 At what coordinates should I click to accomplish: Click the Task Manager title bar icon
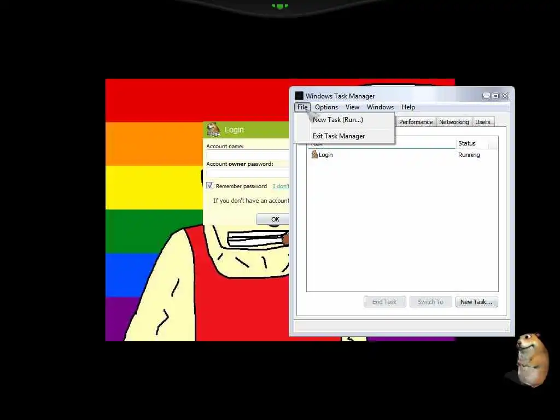click(299, 96)
